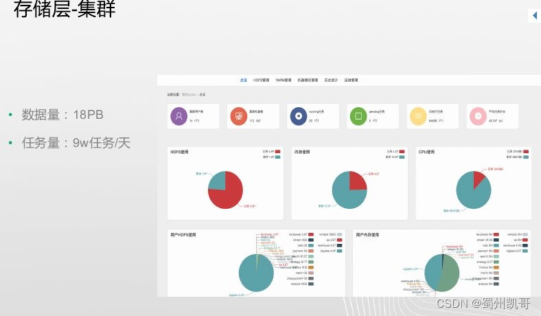Click the blue triangle arrow at top right
Image resolution: width=541 pixels, height=316 pixels.
click(535, 16)
